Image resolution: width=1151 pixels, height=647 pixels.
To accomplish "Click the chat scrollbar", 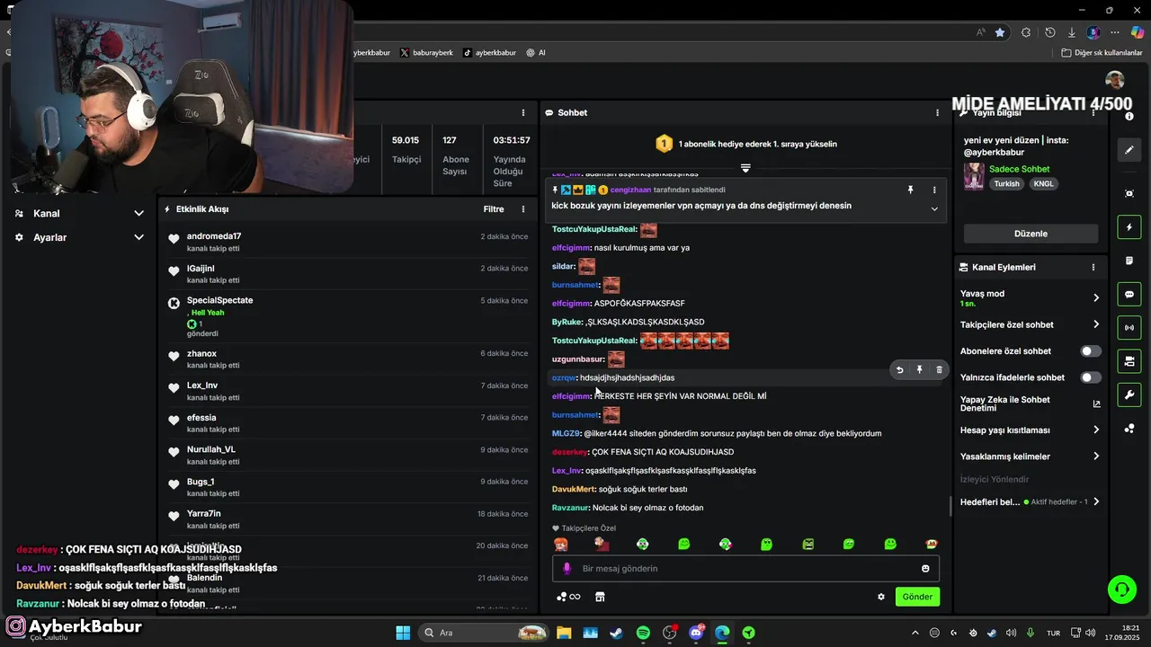I will (x=950, y=507).
